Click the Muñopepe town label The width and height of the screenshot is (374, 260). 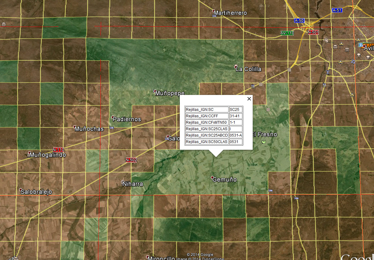coord(170,93)
